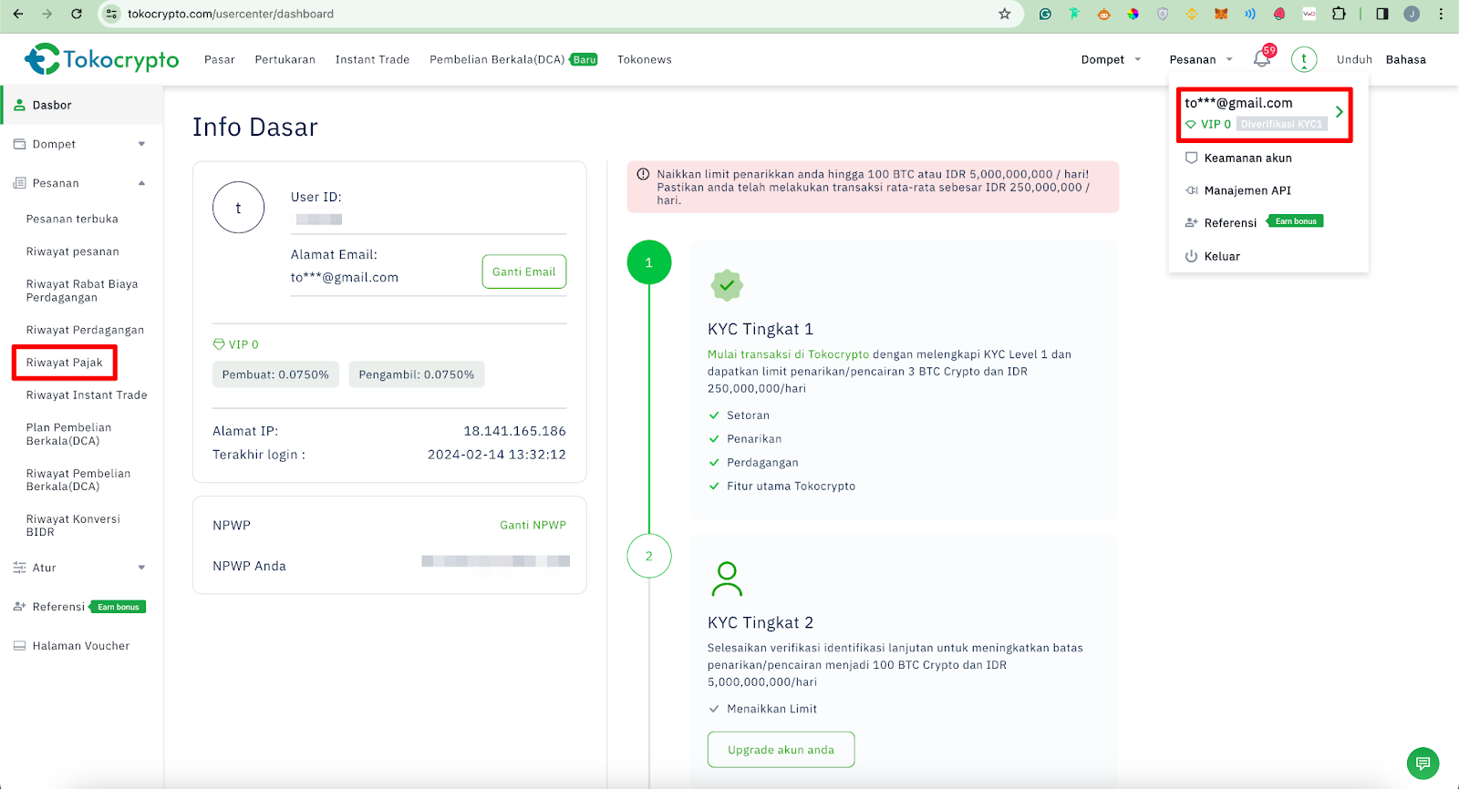The height and width of the screenshot is (789, 1459).
Task: Bookmark this page with the star icon
Action: click(1004, 14)
